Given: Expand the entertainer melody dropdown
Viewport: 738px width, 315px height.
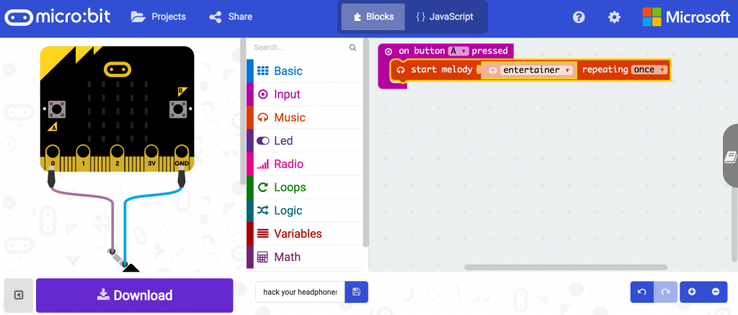Looking at the screenshot, I should click(536, 70).
